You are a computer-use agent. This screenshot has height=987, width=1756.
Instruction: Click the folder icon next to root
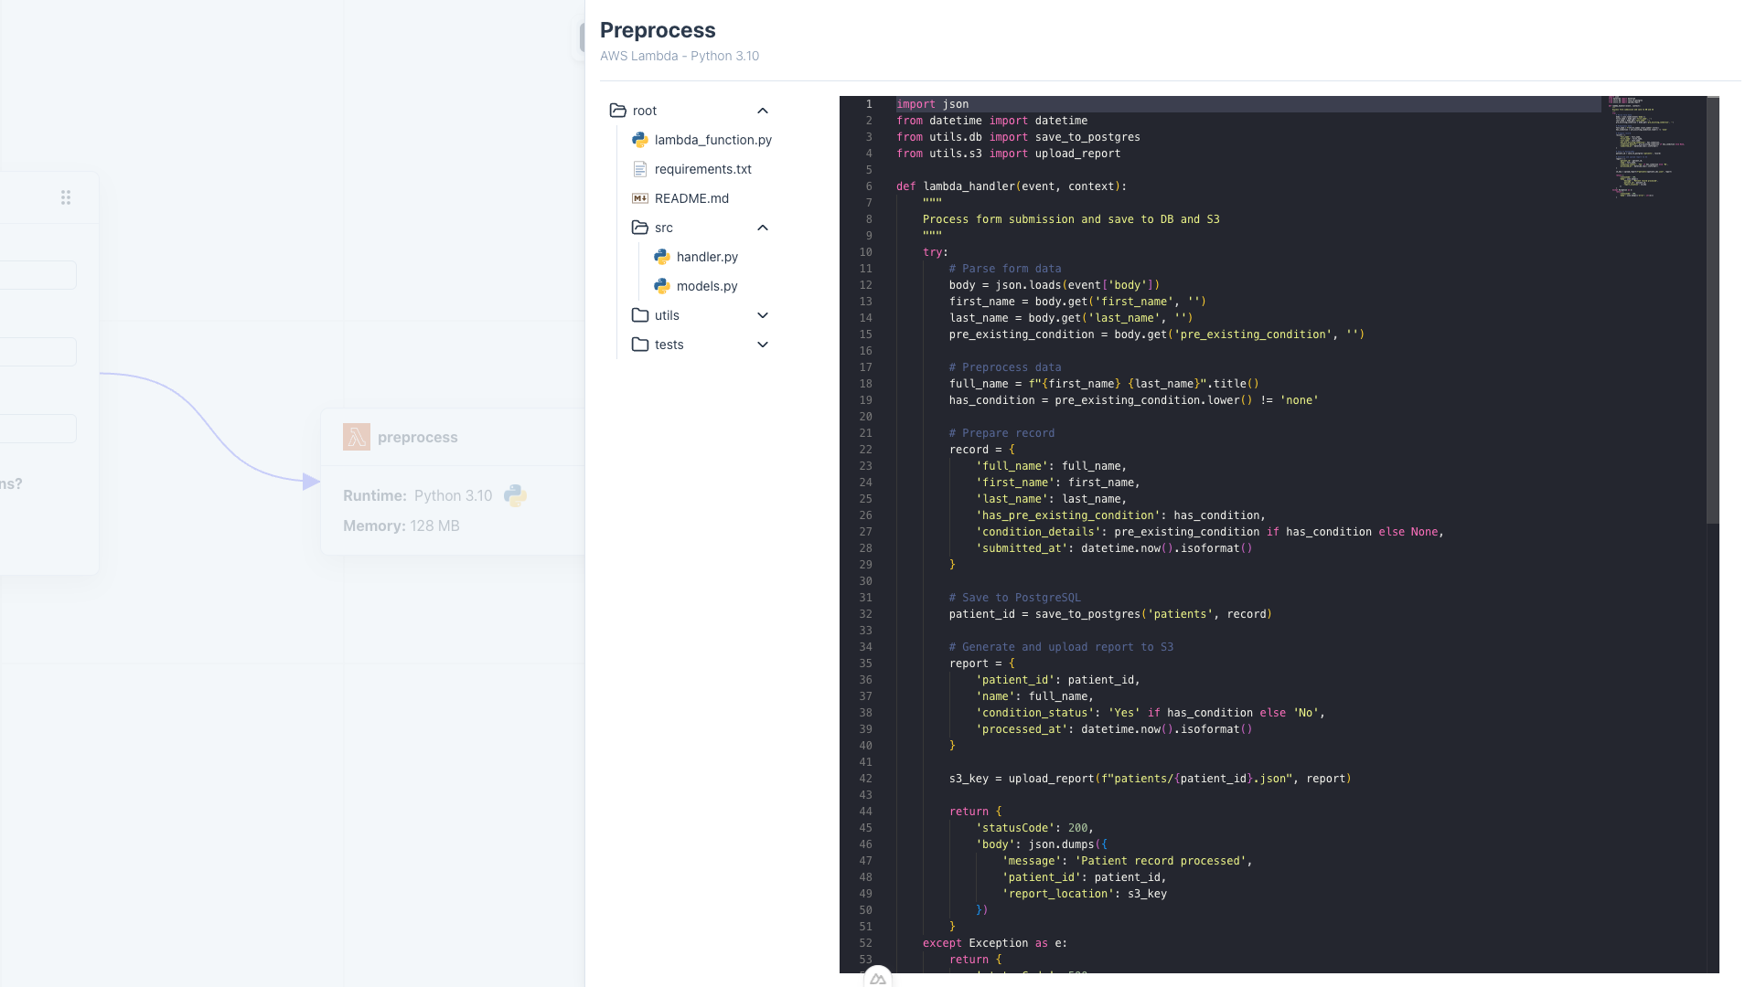point(618,110)
